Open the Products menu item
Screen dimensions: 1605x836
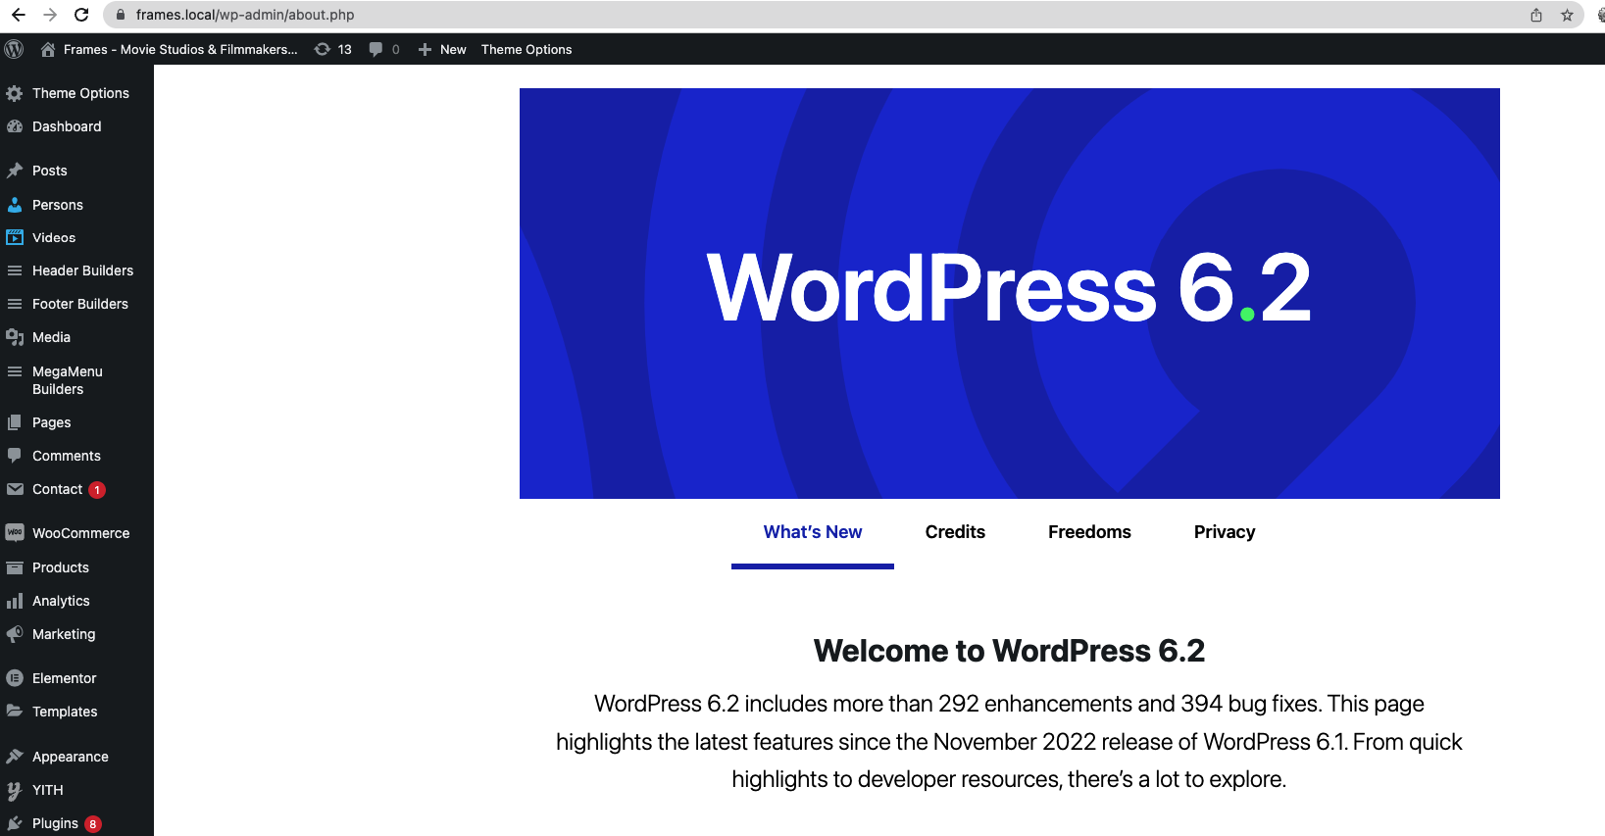(61, 567)
